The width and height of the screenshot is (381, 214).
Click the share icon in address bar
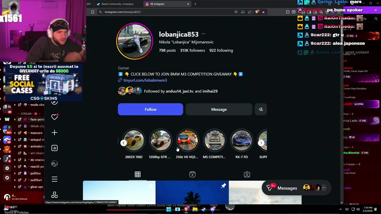[x=250, y=12]
